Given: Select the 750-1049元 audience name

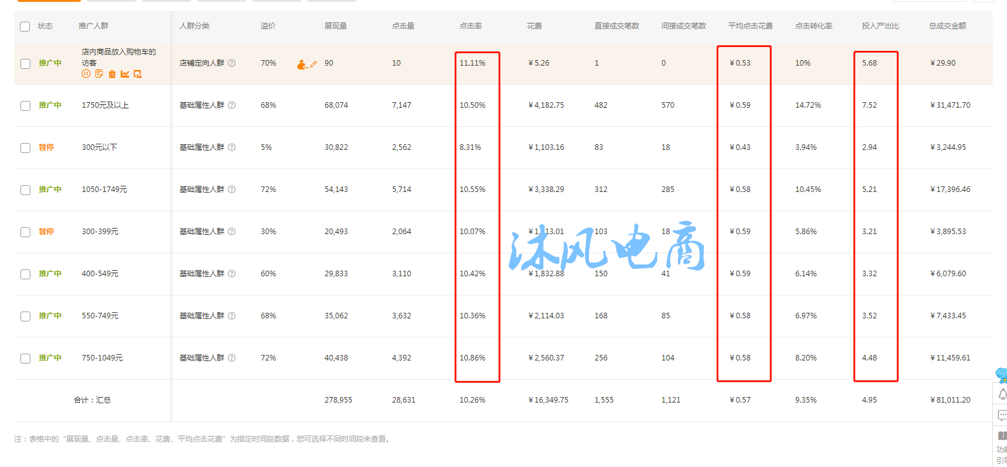Looking at the screenshot, I should pos(102,358).
